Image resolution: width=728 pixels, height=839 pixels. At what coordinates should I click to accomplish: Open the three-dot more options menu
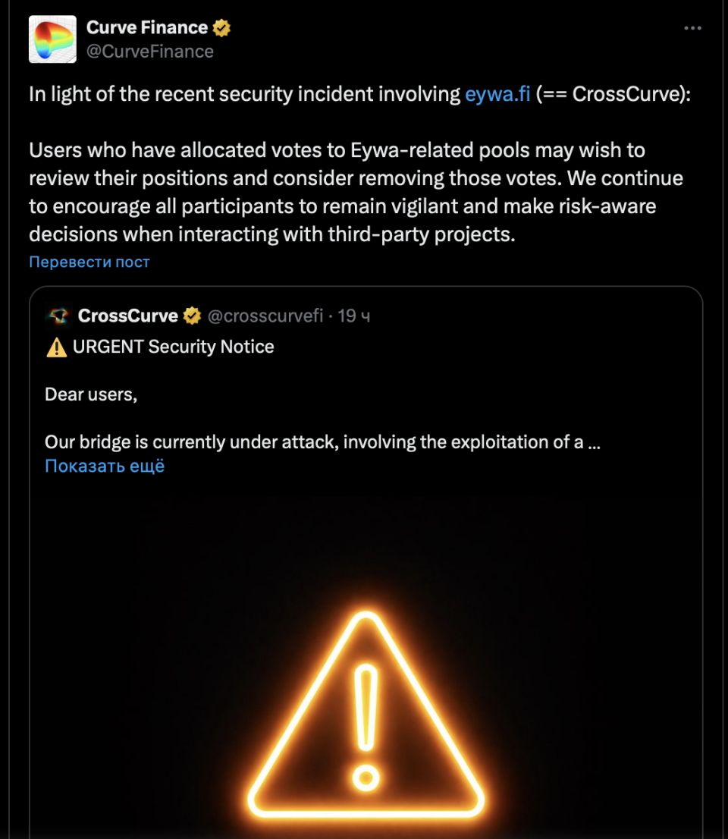pyautogui.click(x=692, y=29)
